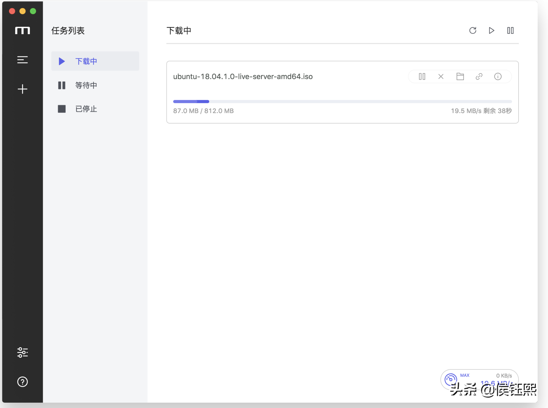
Task: Click the 任务列表 sidebar heading
Action: pos(68,31)
